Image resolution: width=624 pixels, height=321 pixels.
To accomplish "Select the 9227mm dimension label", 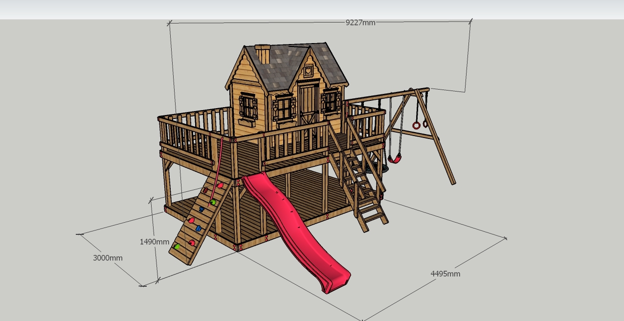I will pyautogui.click(x=360, y=23).
